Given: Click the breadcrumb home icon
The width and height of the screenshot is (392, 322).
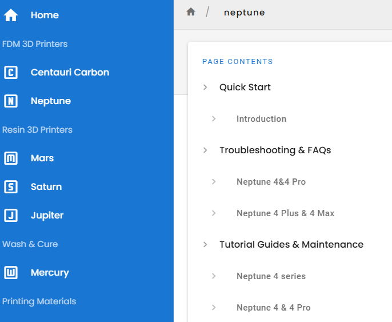Looking at the screenshot, I should coord(191,11).
